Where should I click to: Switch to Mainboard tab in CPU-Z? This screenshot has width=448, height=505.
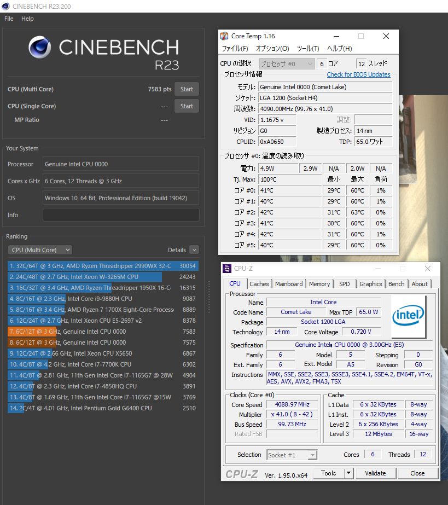click(x=289, y=284)
